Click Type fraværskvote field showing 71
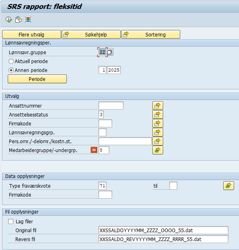239x250 pixels. (102, 186)
